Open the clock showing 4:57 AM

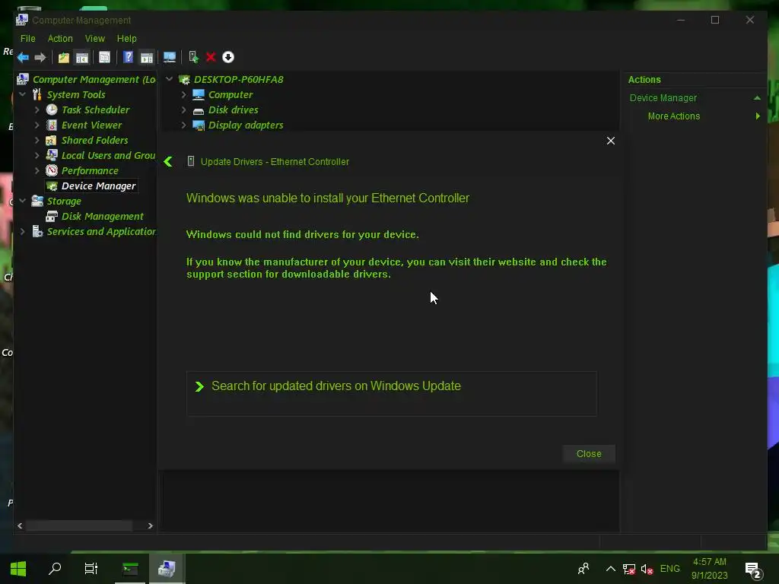[710, 569]
